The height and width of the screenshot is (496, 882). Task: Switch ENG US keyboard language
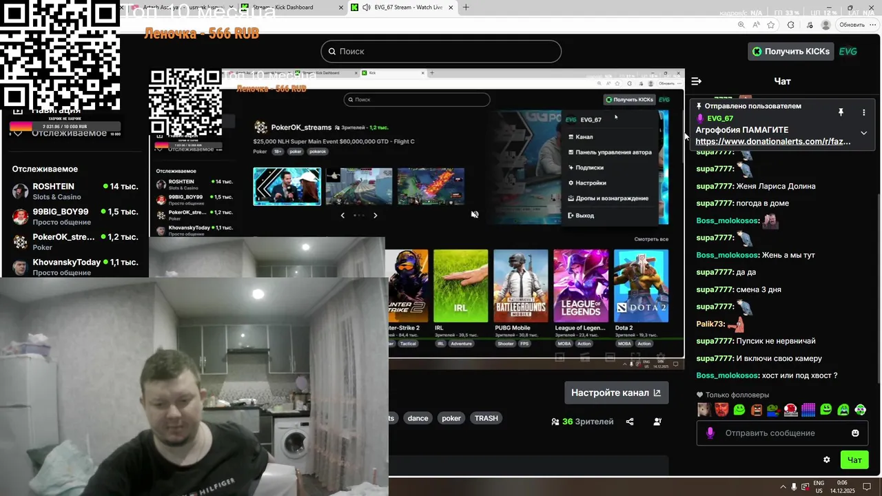819,487
